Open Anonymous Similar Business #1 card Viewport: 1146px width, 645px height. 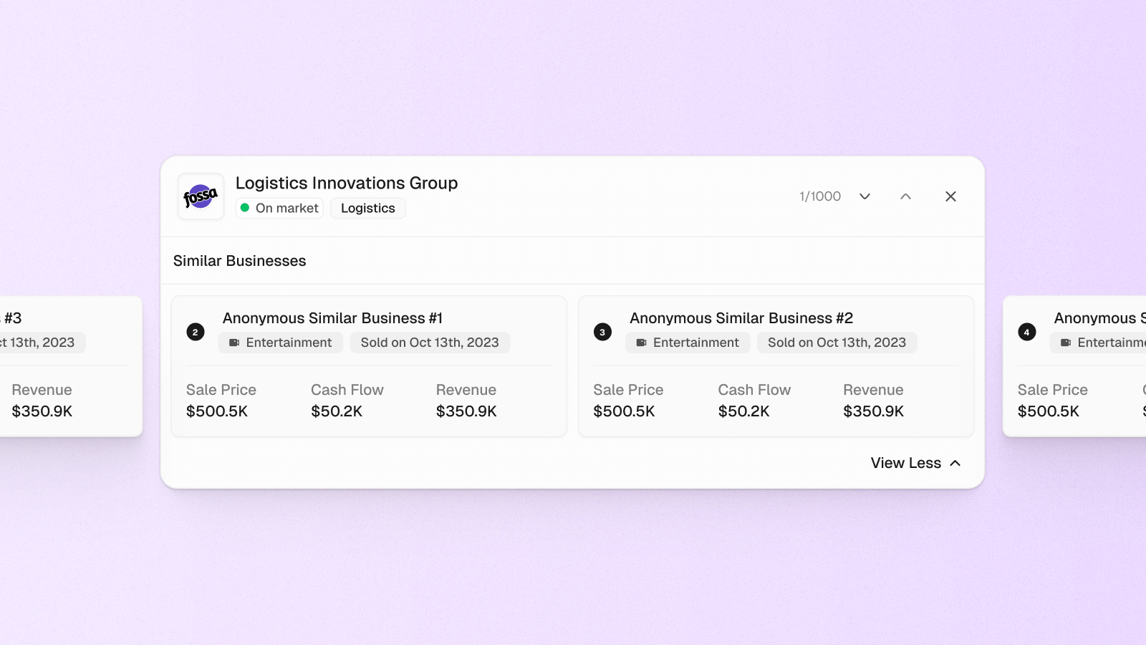tap(369, 366)
